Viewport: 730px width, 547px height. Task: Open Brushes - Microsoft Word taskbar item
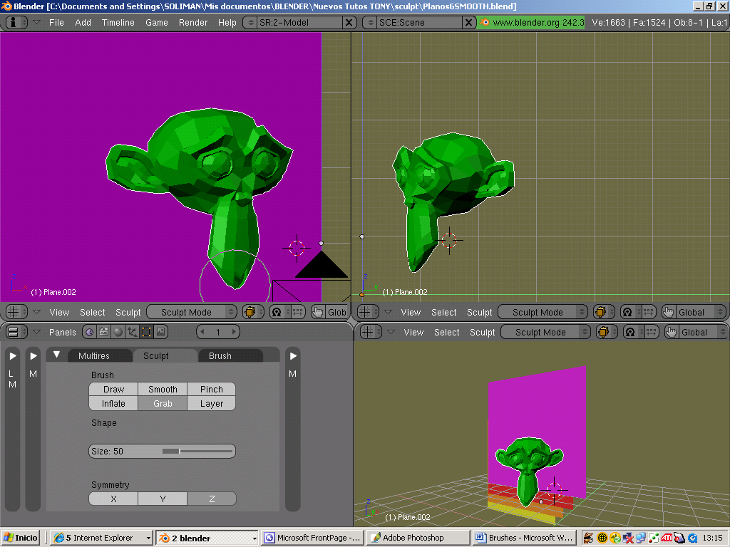[x=524, y=538]
